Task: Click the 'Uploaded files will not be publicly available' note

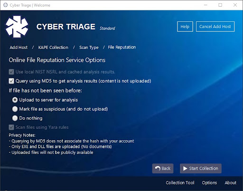Action: click(51, 153)
